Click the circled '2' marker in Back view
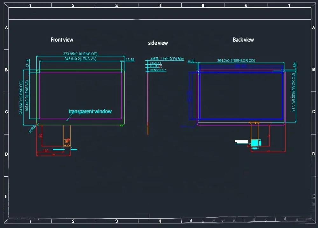This screenshot has height=228, width=318. click(249, 146)
